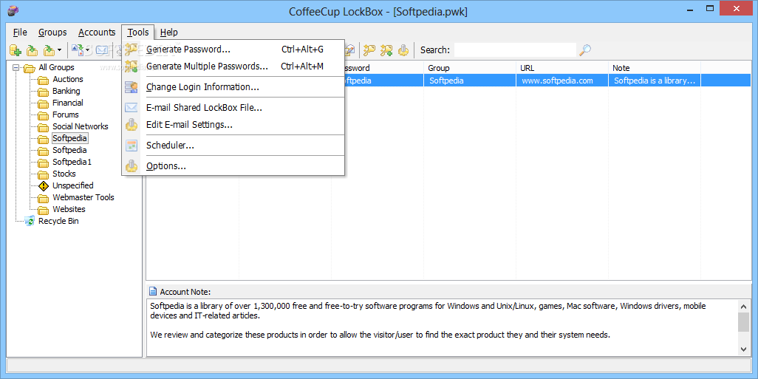Click the multiple passwords key-plus toolbar icon
This screenshot has height=379, width=758.
click(386, 49)
